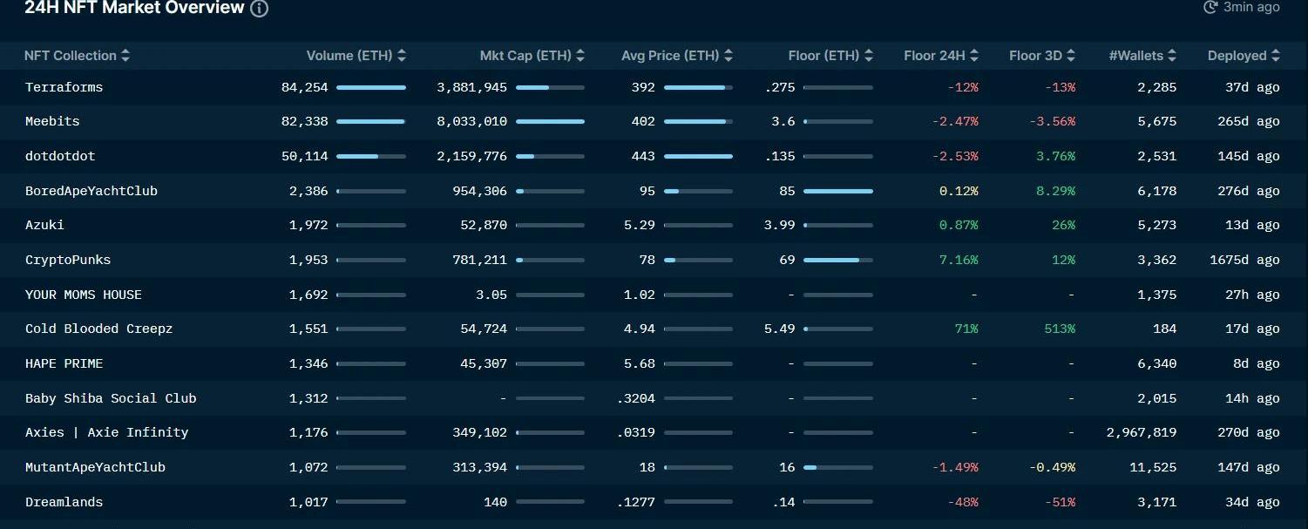1308x529 pixels.
Task: Sort by Mkt Cap (ETH) arrows
Action: [580, 56]
